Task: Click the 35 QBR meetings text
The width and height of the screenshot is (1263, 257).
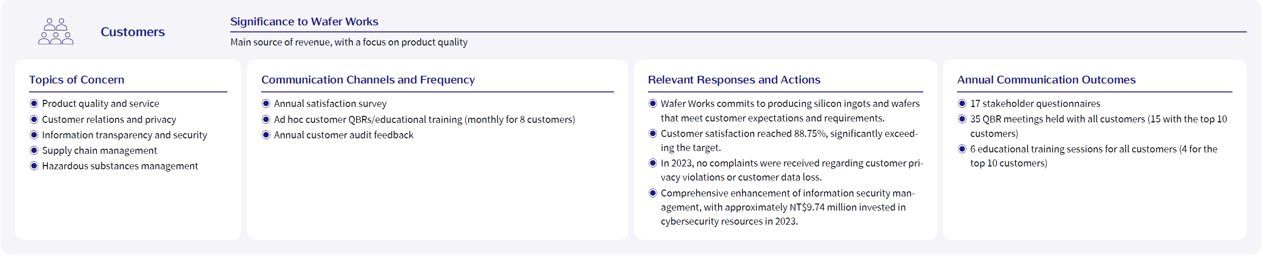Action: (1099, 126)
